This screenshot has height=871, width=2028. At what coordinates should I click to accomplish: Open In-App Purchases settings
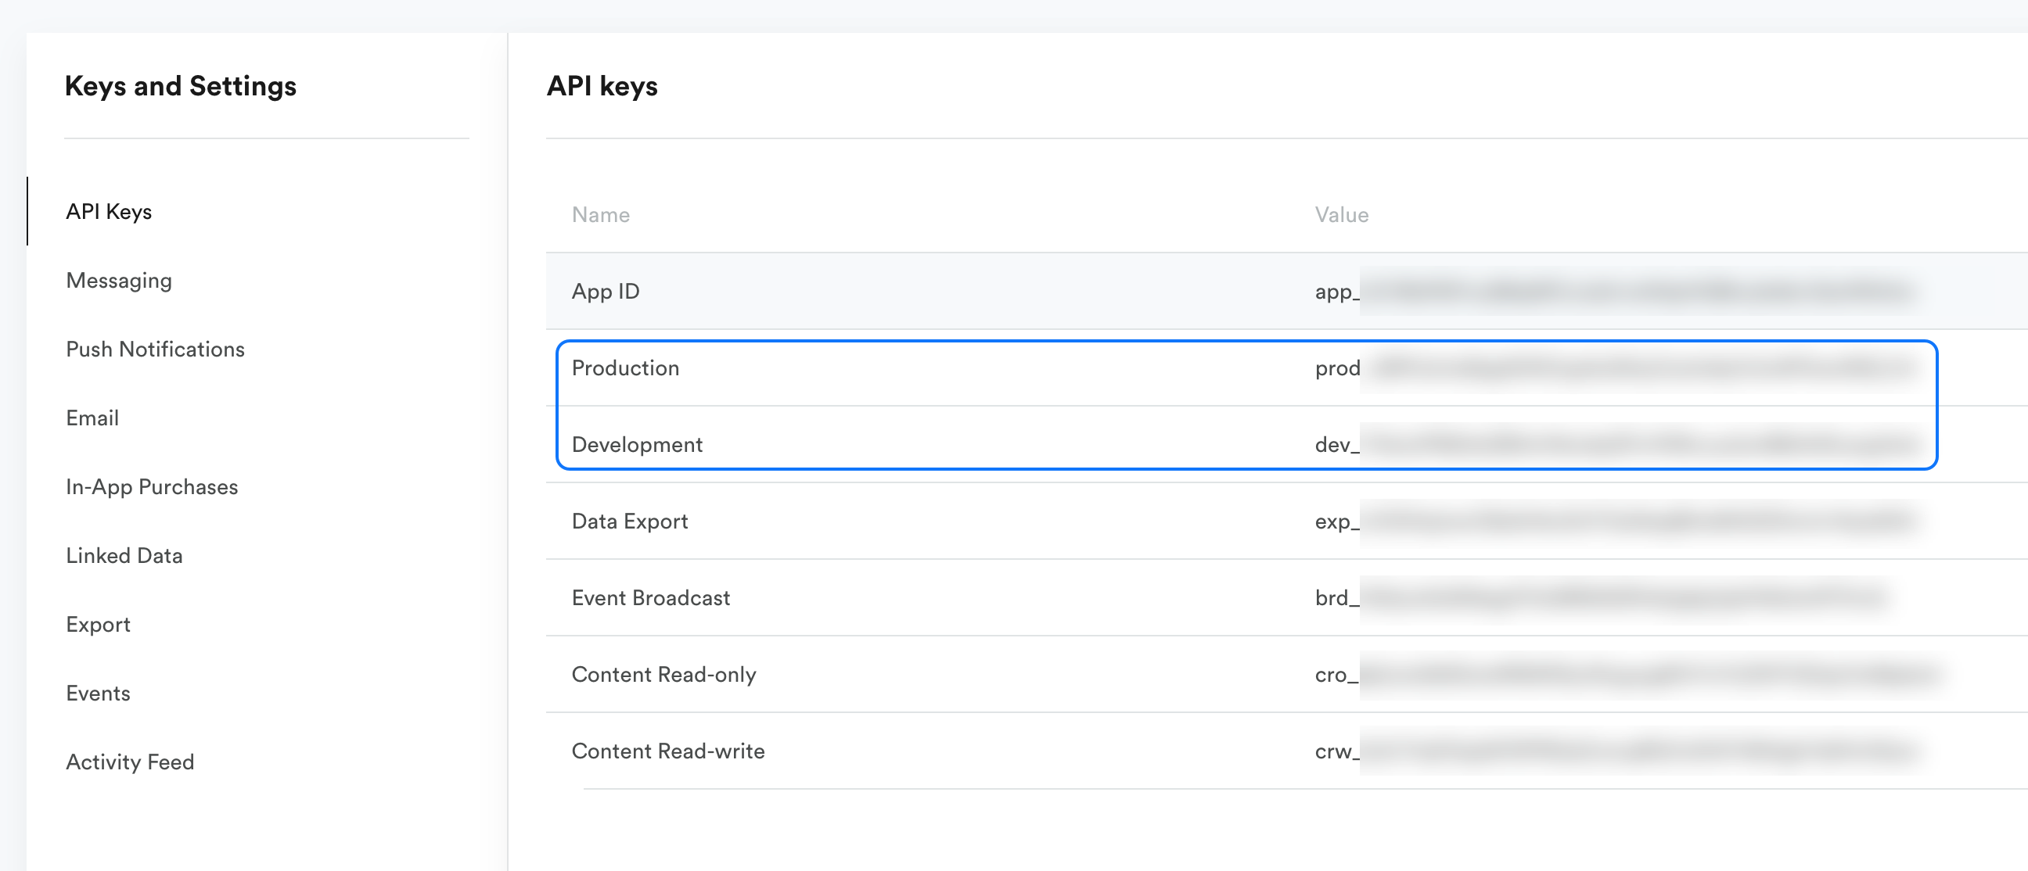tap(152, 487)
